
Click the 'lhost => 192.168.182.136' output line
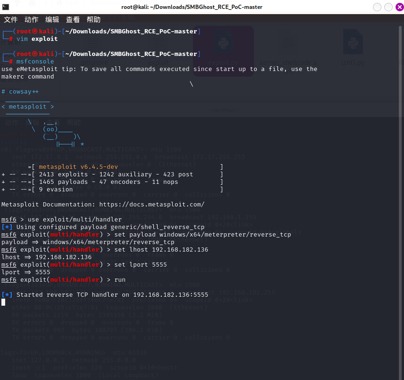tap(47, 257)
